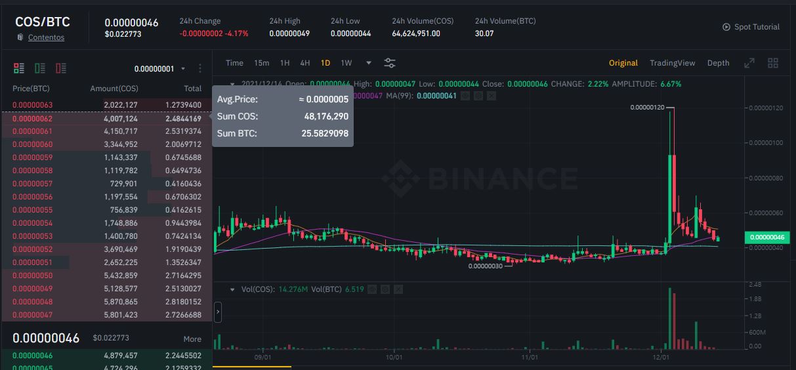Switch chart to 4H interval

point(305,63)
